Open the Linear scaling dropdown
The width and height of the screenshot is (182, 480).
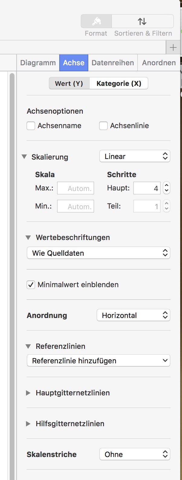[135, 156]
